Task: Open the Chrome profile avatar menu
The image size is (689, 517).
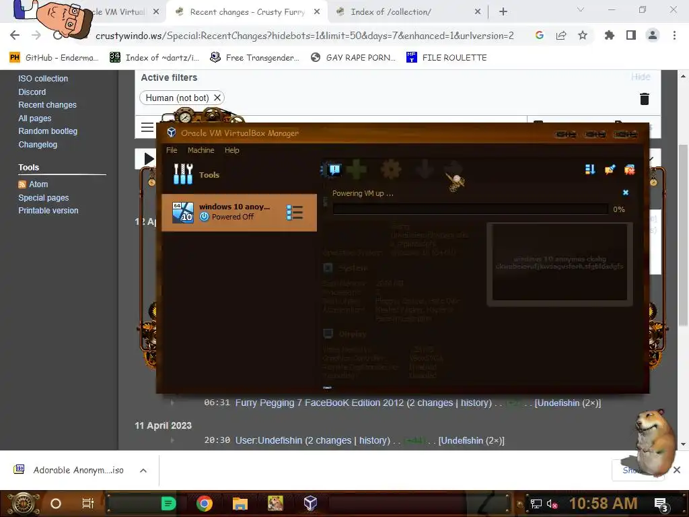Action: coord(653,35)
